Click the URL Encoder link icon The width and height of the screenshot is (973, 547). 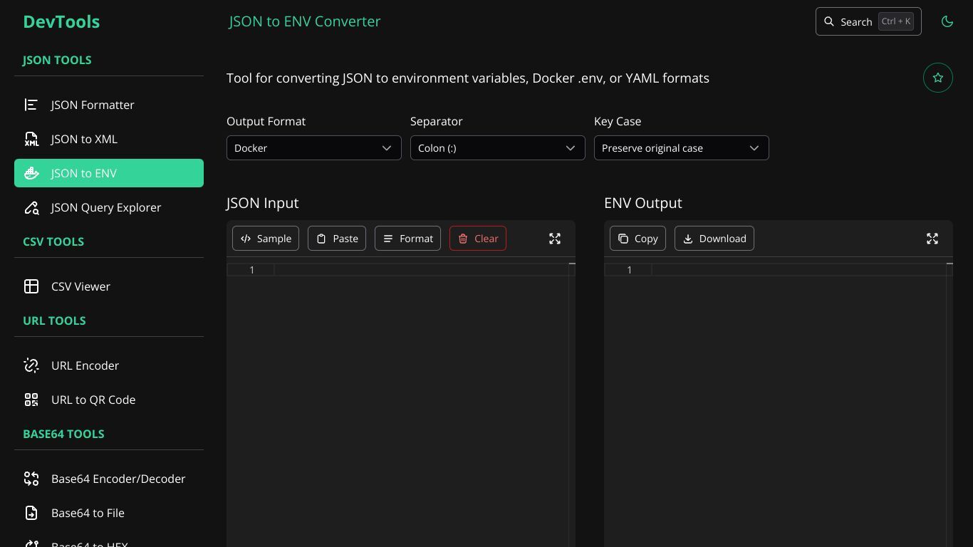[31, 365]
